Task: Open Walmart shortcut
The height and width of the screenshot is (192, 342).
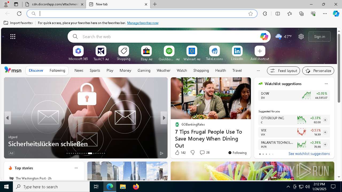Action: pos(192,53)
